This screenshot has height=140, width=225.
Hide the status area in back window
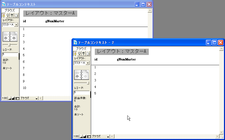17,98
